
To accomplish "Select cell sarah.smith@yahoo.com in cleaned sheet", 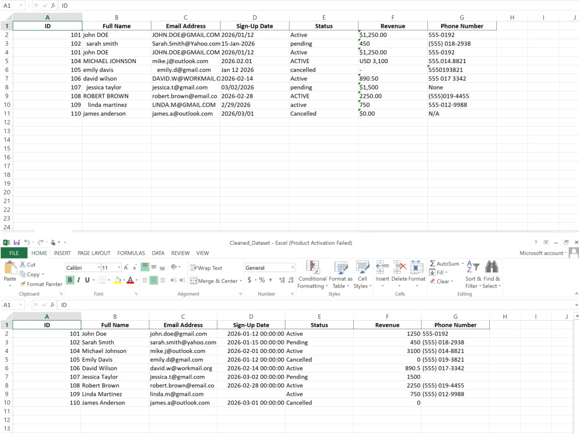I will tap(183, 342).
